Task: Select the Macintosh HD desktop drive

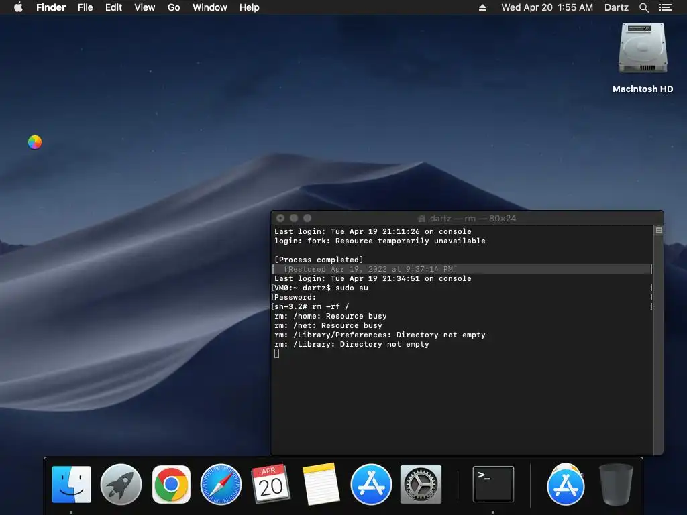Action: pos(643,58)
